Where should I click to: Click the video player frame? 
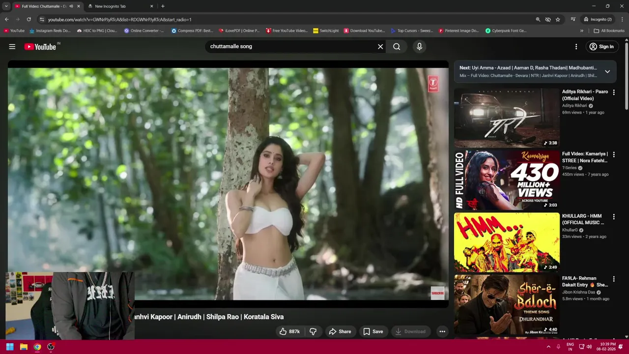[x=228, y=184]
